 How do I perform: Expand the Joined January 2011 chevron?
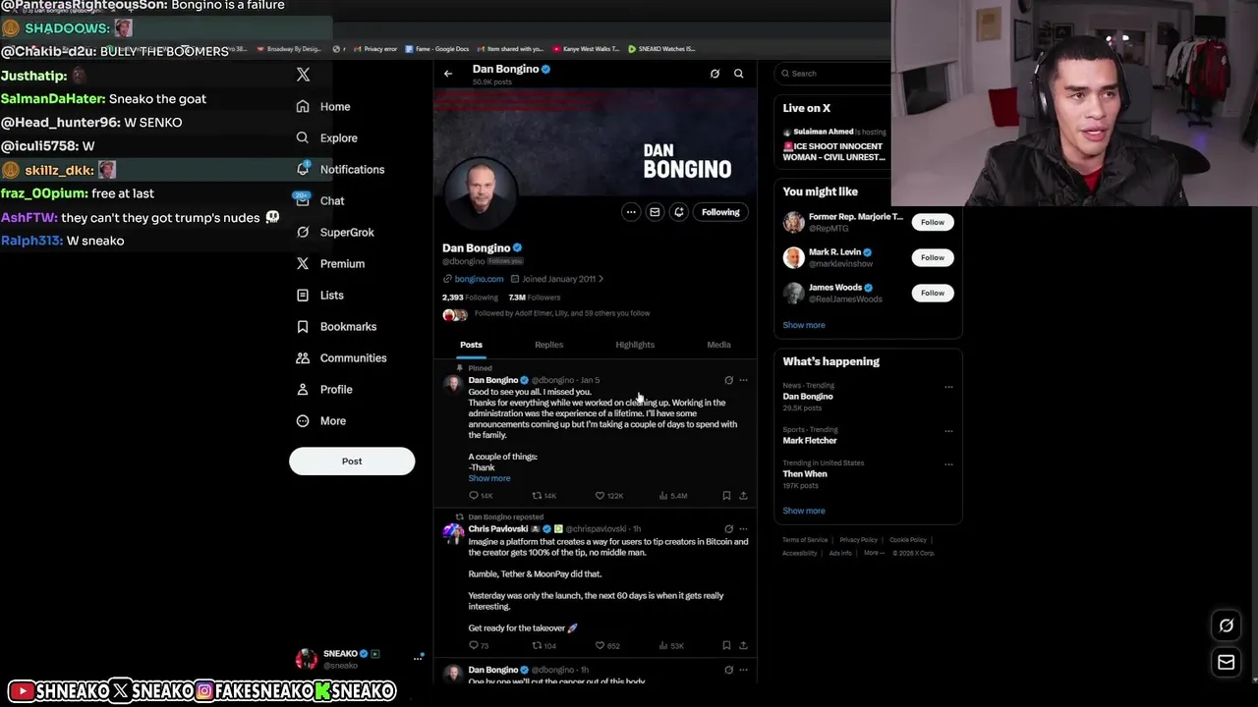click(x=600, y=279)
